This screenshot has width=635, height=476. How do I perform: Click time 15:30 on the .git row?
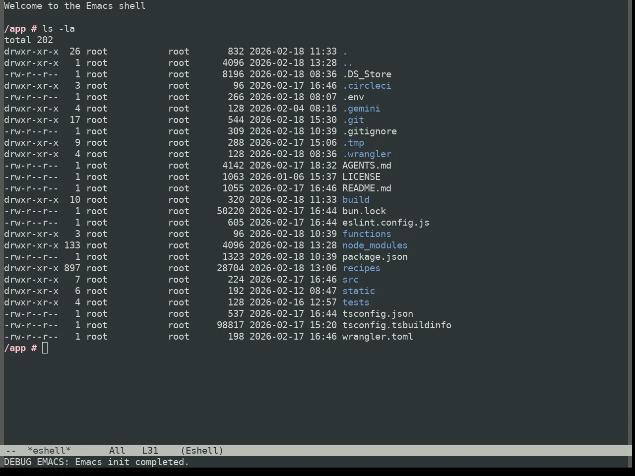(x=323, y=120)
